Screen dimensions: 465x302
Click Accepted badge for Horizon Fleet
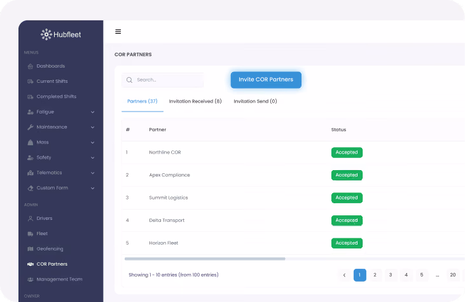click(347, 243)
